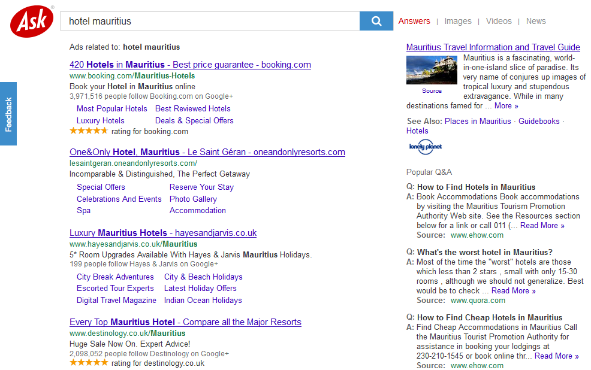Screen dimensions: 591x370
Task: Click lesaintgeran.oneandonlyresorts.com URL
Action: 134,163
